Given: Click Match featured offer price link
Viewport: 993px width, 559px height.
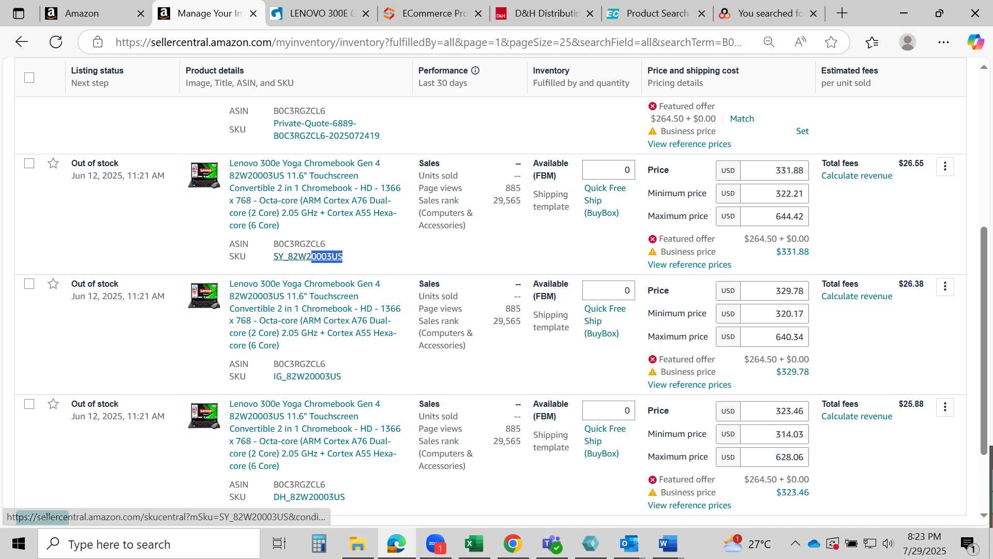Looking at the screenshot, I should click(742, 119).
